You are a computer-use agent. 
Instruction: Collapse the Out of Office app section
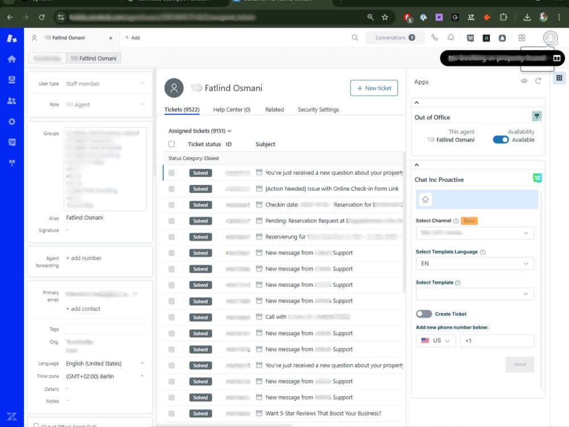tap(417, 102)
